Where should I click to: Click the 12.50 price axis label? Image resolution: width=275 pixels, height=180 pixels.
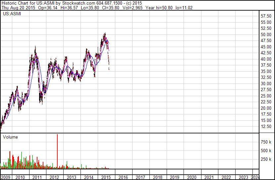(x=266, y=127)
